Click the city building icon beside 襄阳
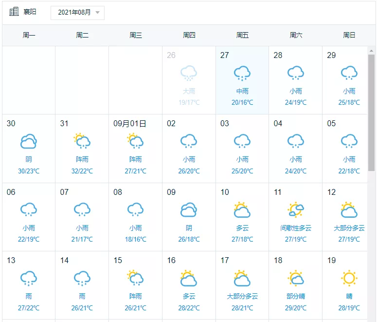 [x=14, y=12]
